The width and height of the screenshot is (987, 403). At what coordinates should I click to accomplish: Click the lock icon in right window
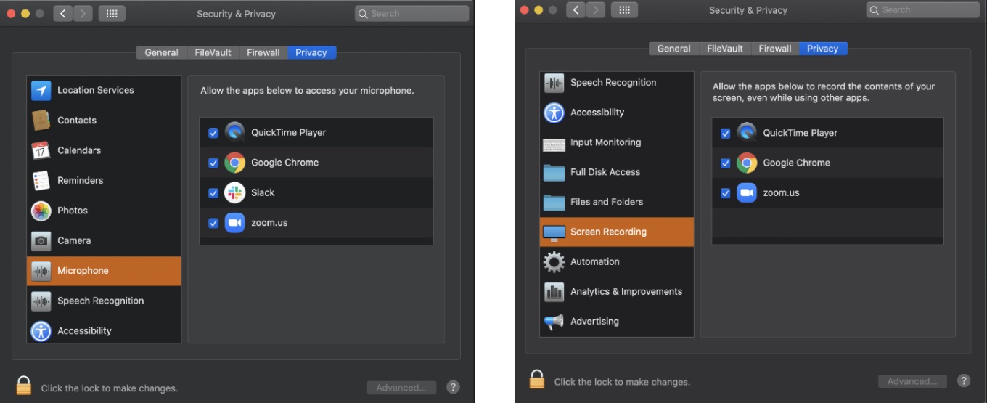pos(537,379)
